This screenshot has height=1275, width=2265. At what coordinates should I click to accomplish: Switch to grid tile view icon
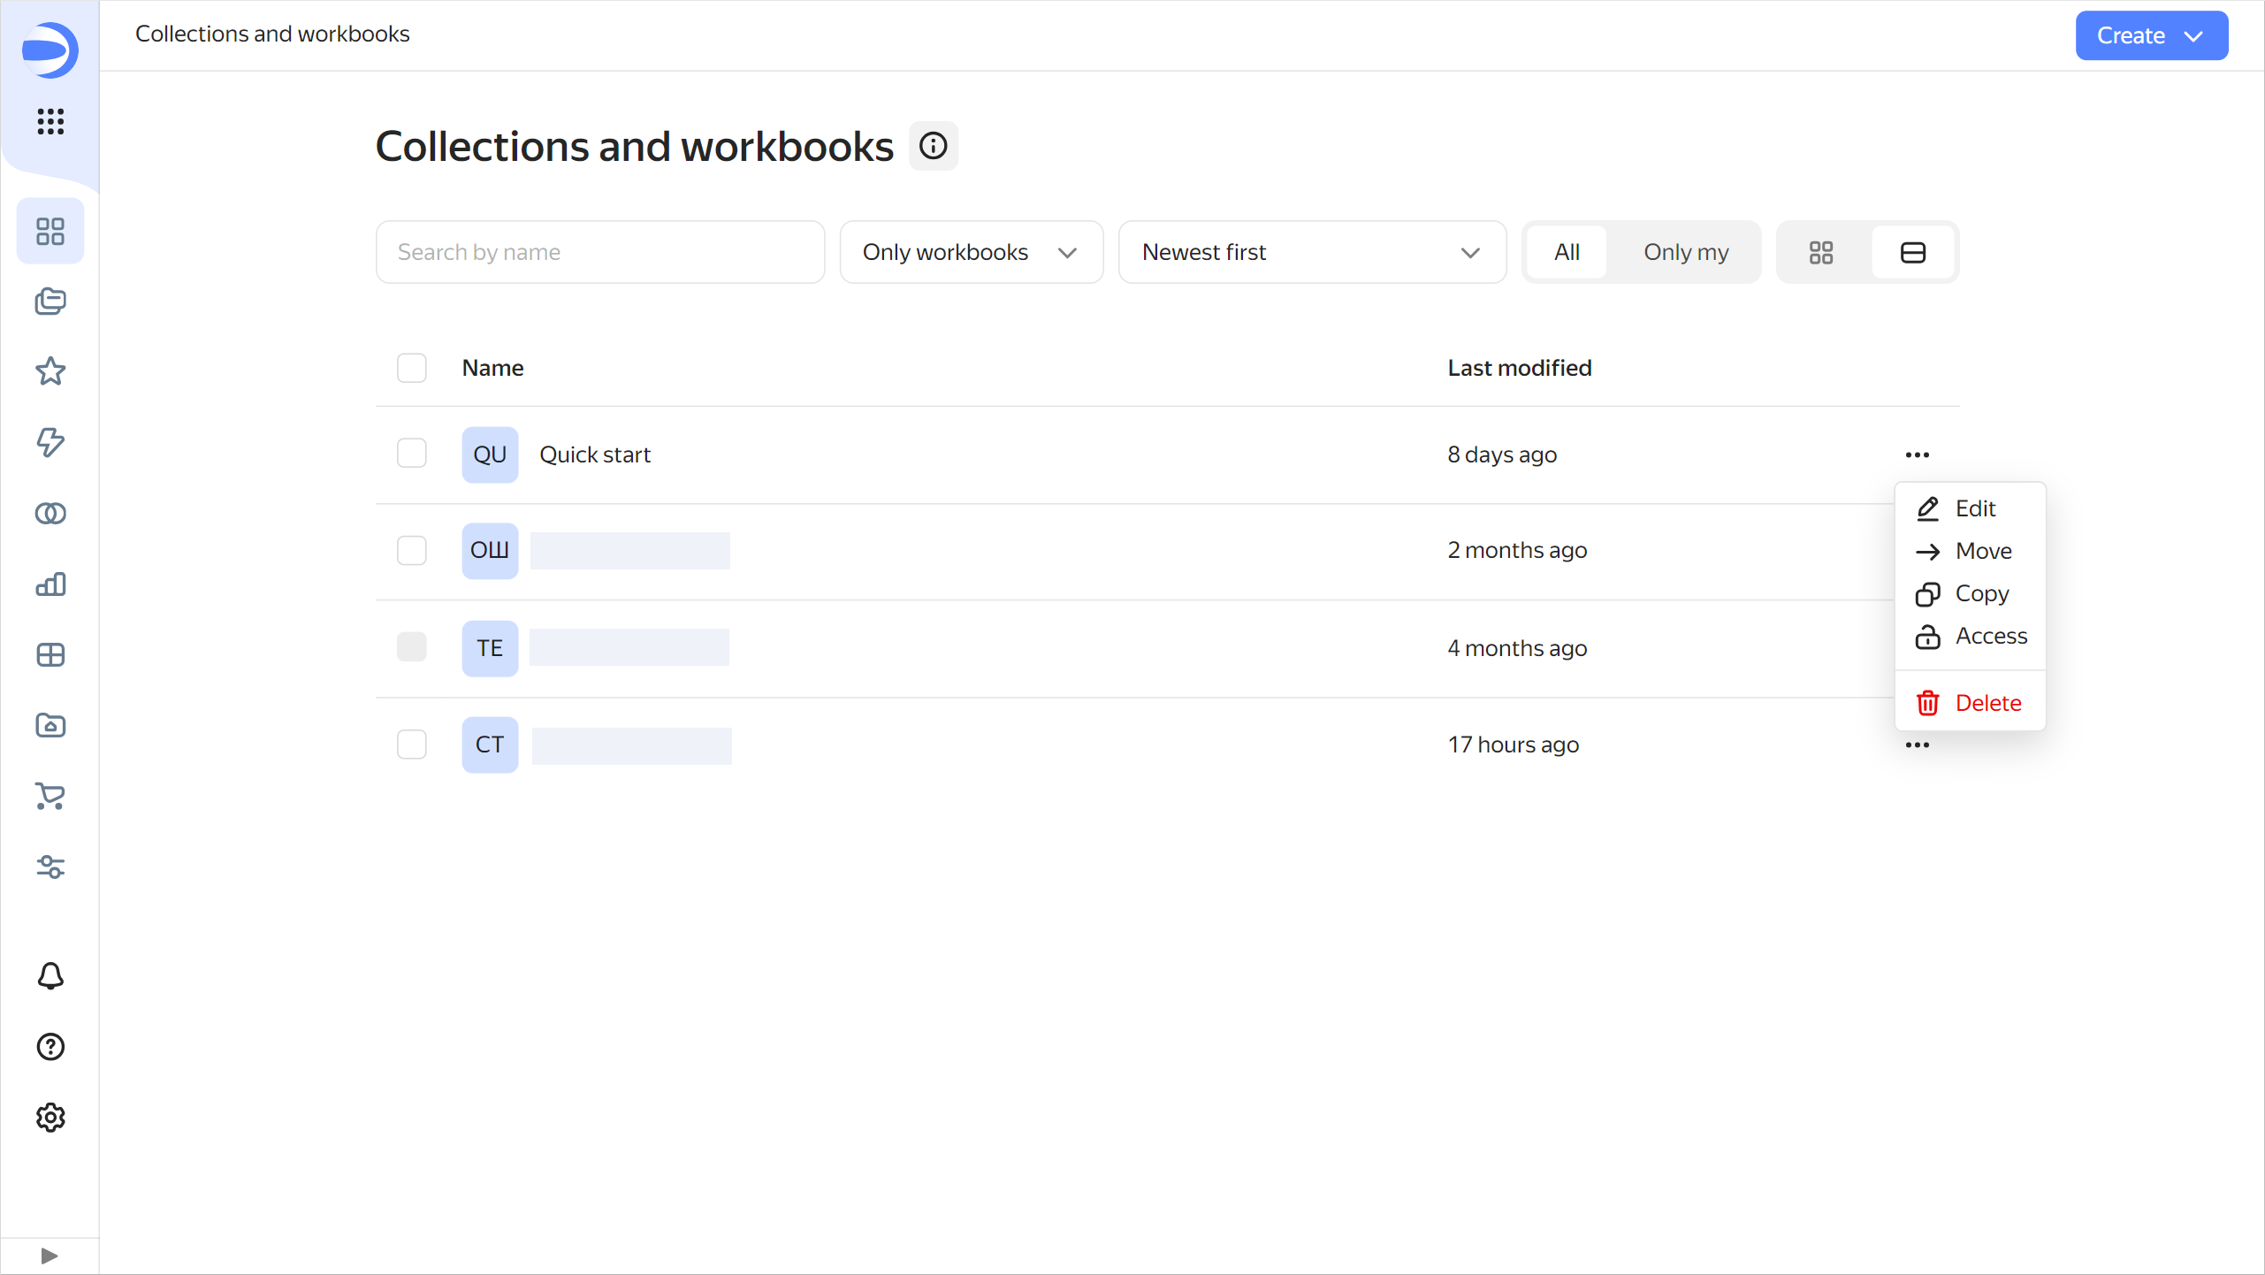(1821, 253)
